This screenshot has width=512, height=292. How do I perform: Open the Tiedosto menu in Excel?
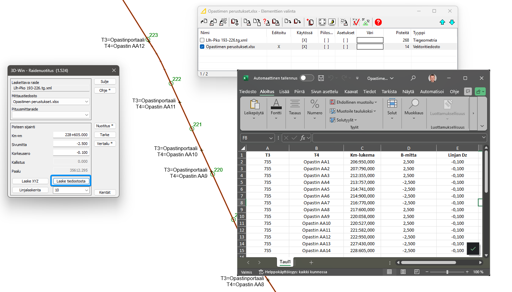point(248,91)
